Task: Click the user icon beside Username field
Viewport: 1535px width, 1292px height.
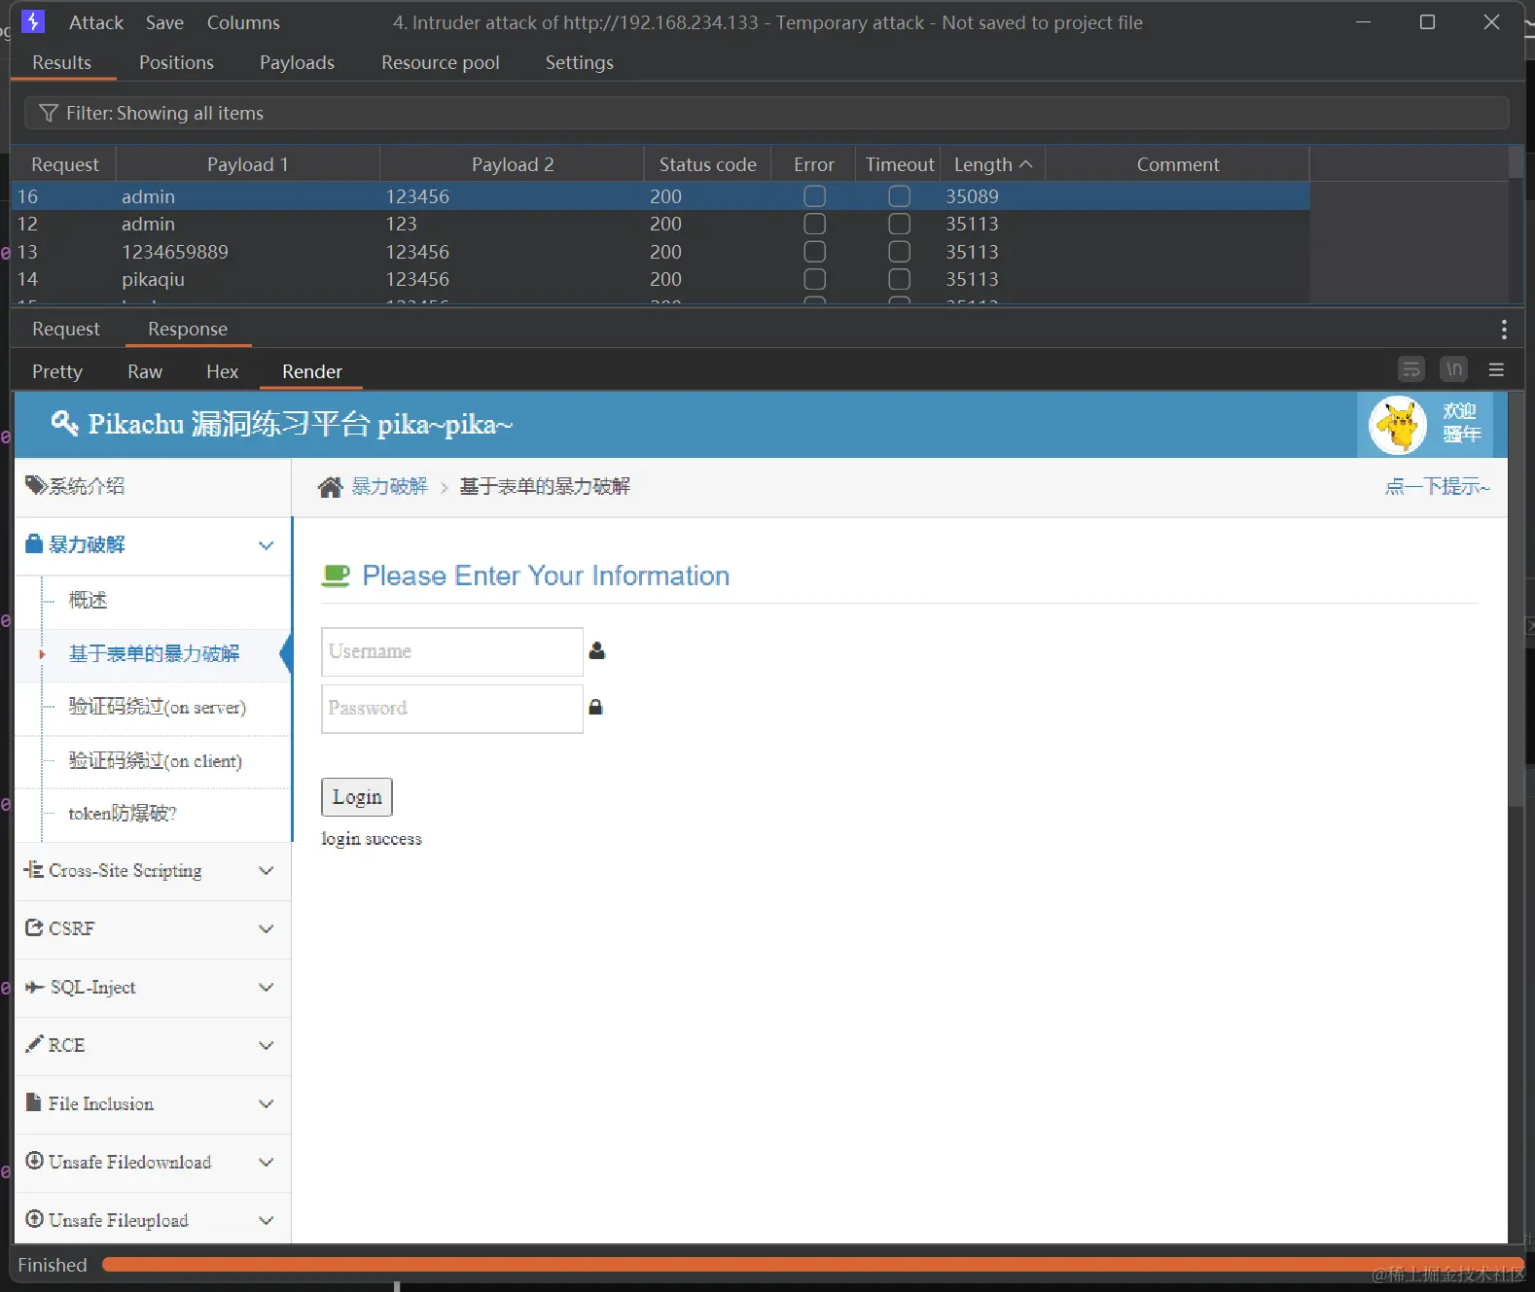Action: point(597,650)
